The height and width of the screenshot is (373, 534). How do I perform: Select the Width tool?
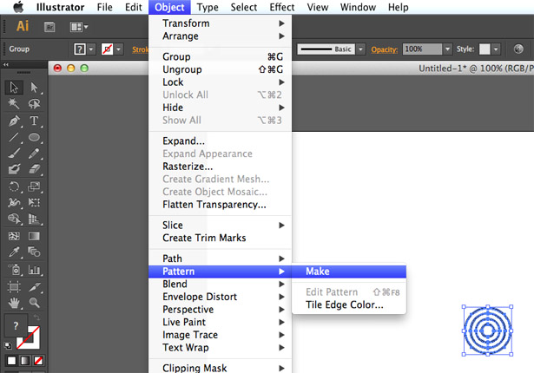[14, 202]
